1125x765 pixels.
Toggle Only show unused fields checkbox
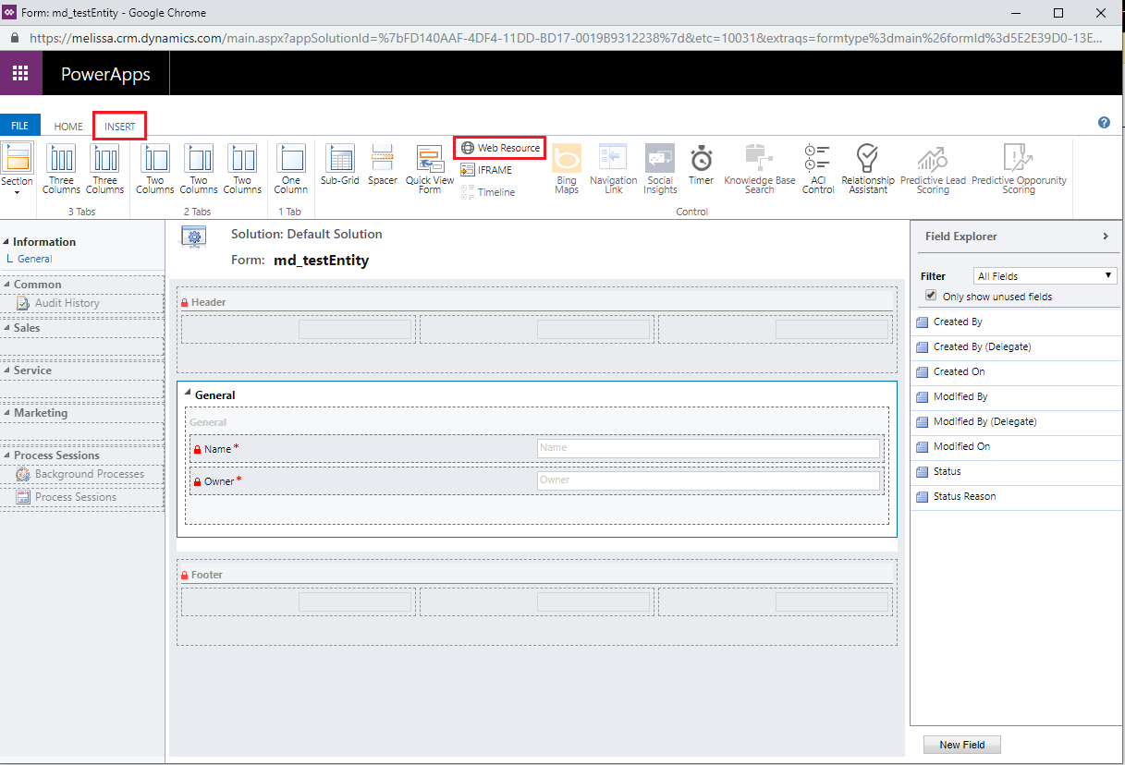click(932, 296)
